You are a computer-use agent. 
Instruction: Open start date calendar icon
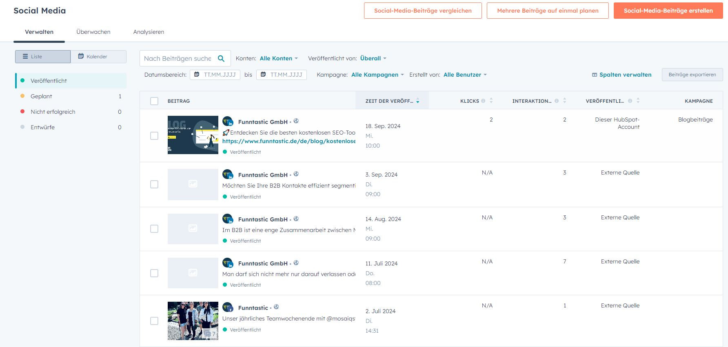[x=197, y=75]
